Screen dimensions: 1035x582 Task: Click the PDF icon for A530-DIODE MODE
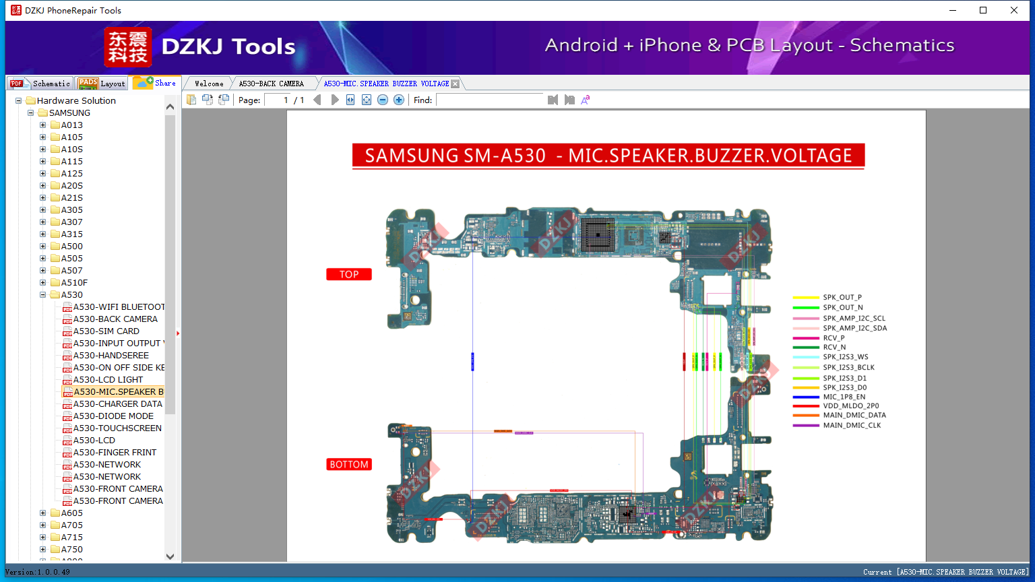pyautogui.click(x=67, y=416)
